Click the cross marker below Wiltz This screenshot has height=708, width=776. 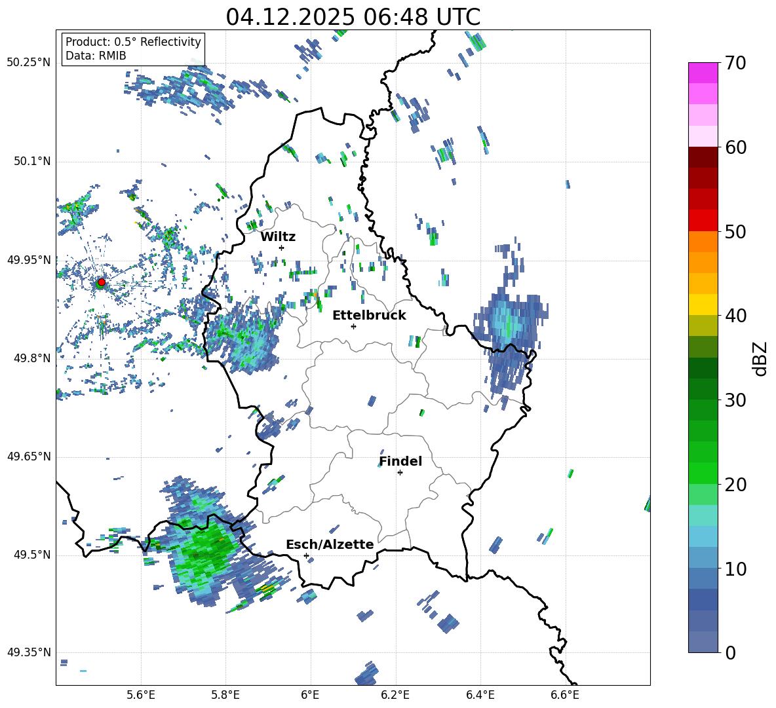point(281,248)
